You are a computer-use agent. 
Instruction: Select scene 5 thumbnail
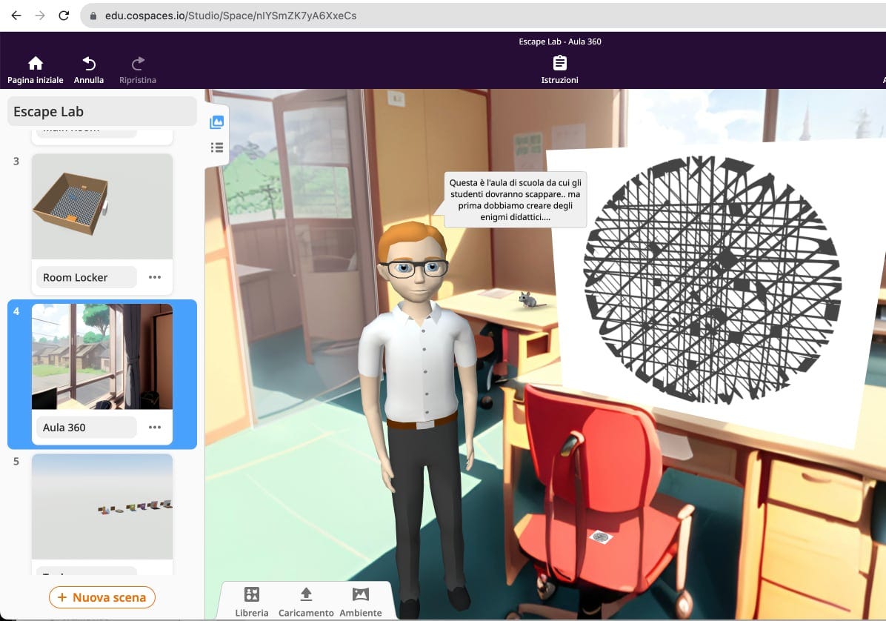(x=102, y=507)
